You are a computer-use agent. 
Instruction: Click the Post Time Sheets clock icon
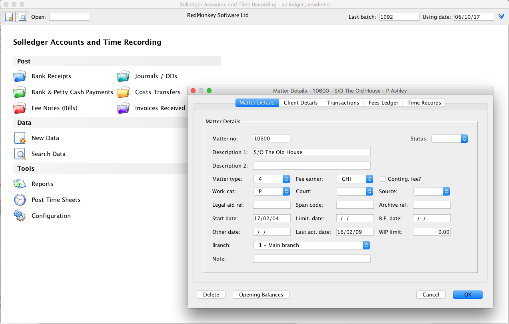pos(20,200)
